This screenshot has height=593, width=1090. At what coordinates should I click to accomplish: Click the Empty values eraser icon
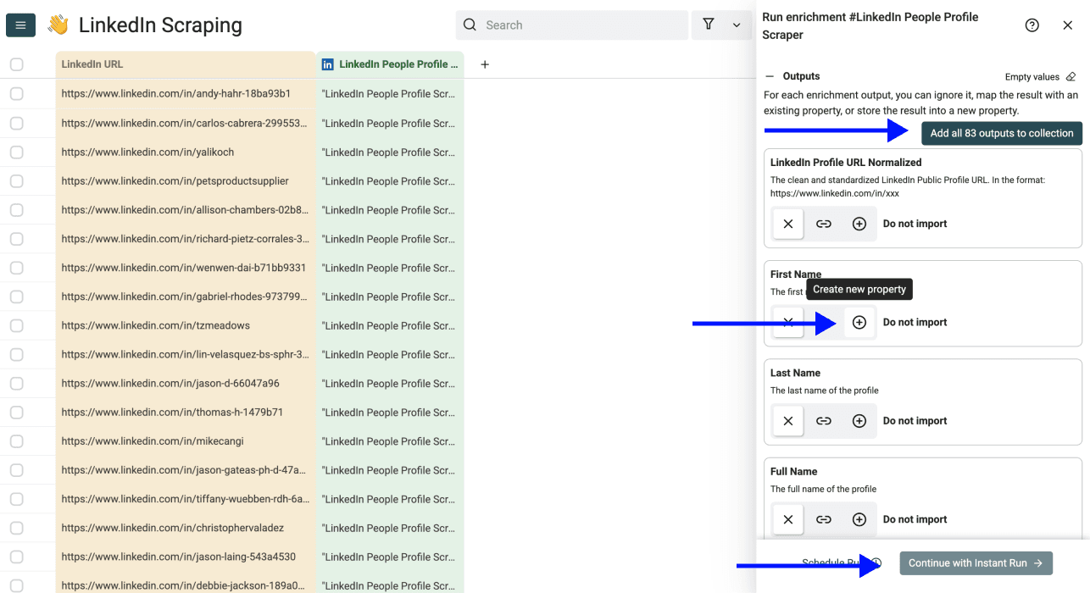(1070, 76)
